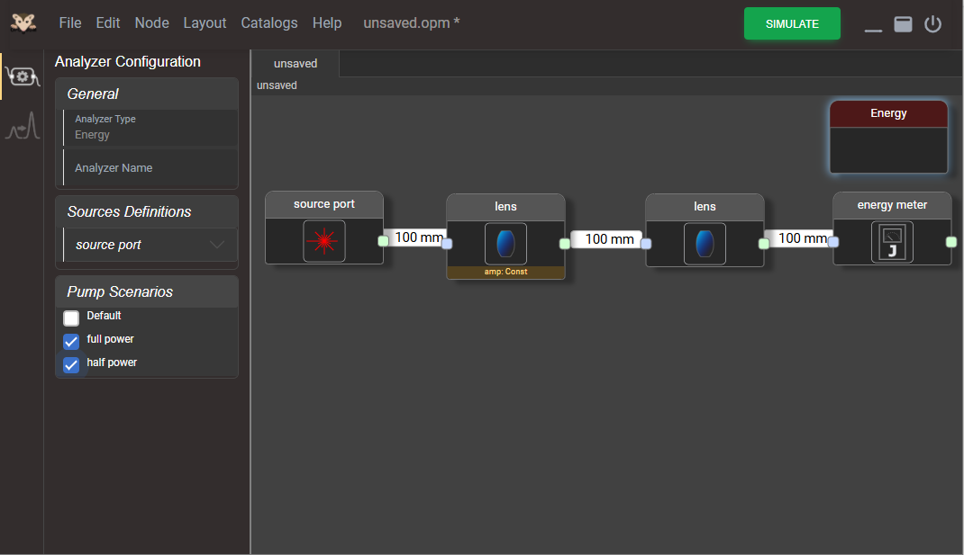
Task: Uncheck the full power scenario
Action: point(71,341)
